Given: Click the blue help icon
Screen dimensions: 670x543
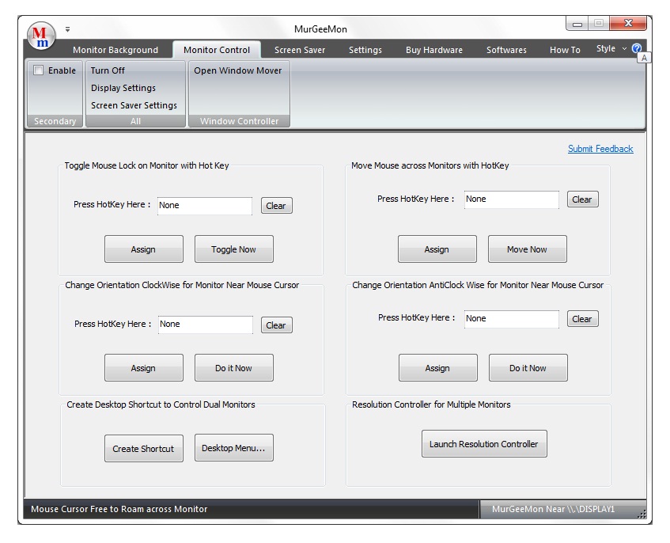Looking at the screenshot, I should click(x=637, y=48).
